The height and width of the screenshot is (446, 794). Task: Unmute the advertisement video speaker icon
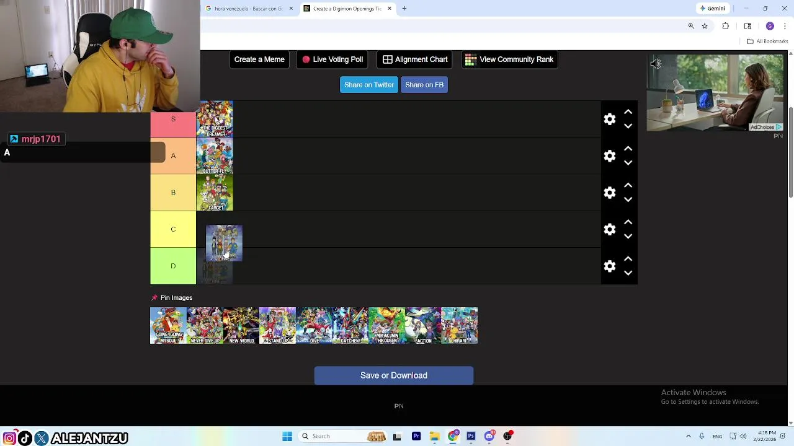tap(656, 64)
